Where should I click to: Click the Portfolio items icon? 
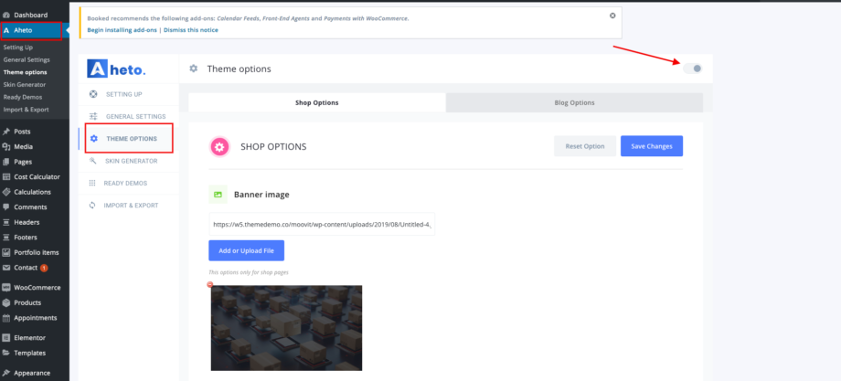click(6, 252)
